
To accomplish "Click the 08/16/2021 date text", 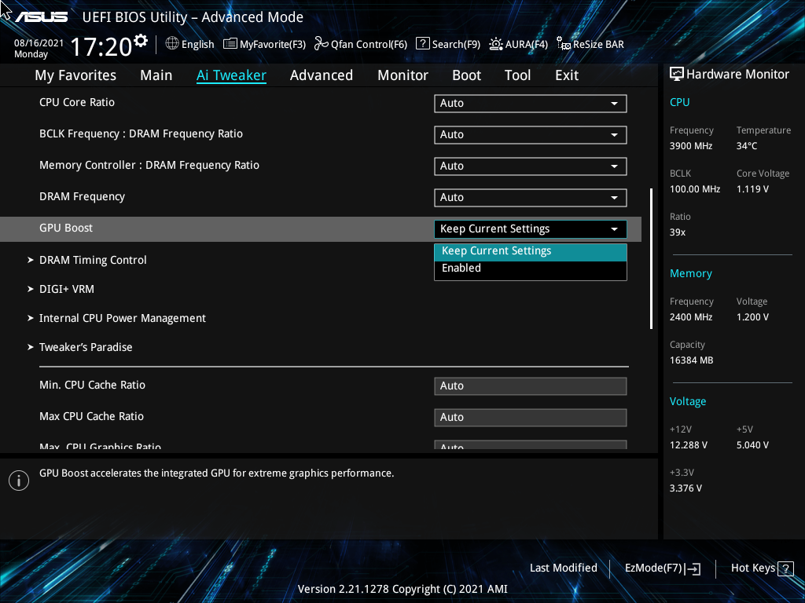I will [39, 43].
